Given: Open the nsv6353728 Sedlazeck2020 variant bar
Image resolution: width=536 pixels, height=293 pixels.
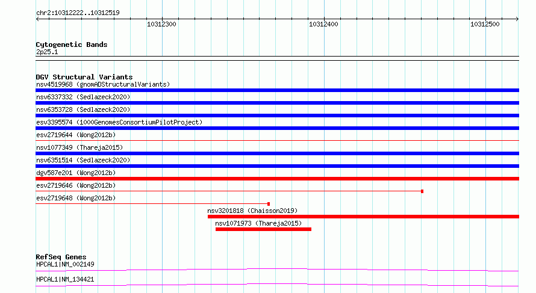Looking at the screenshot, I should [277, 116].
